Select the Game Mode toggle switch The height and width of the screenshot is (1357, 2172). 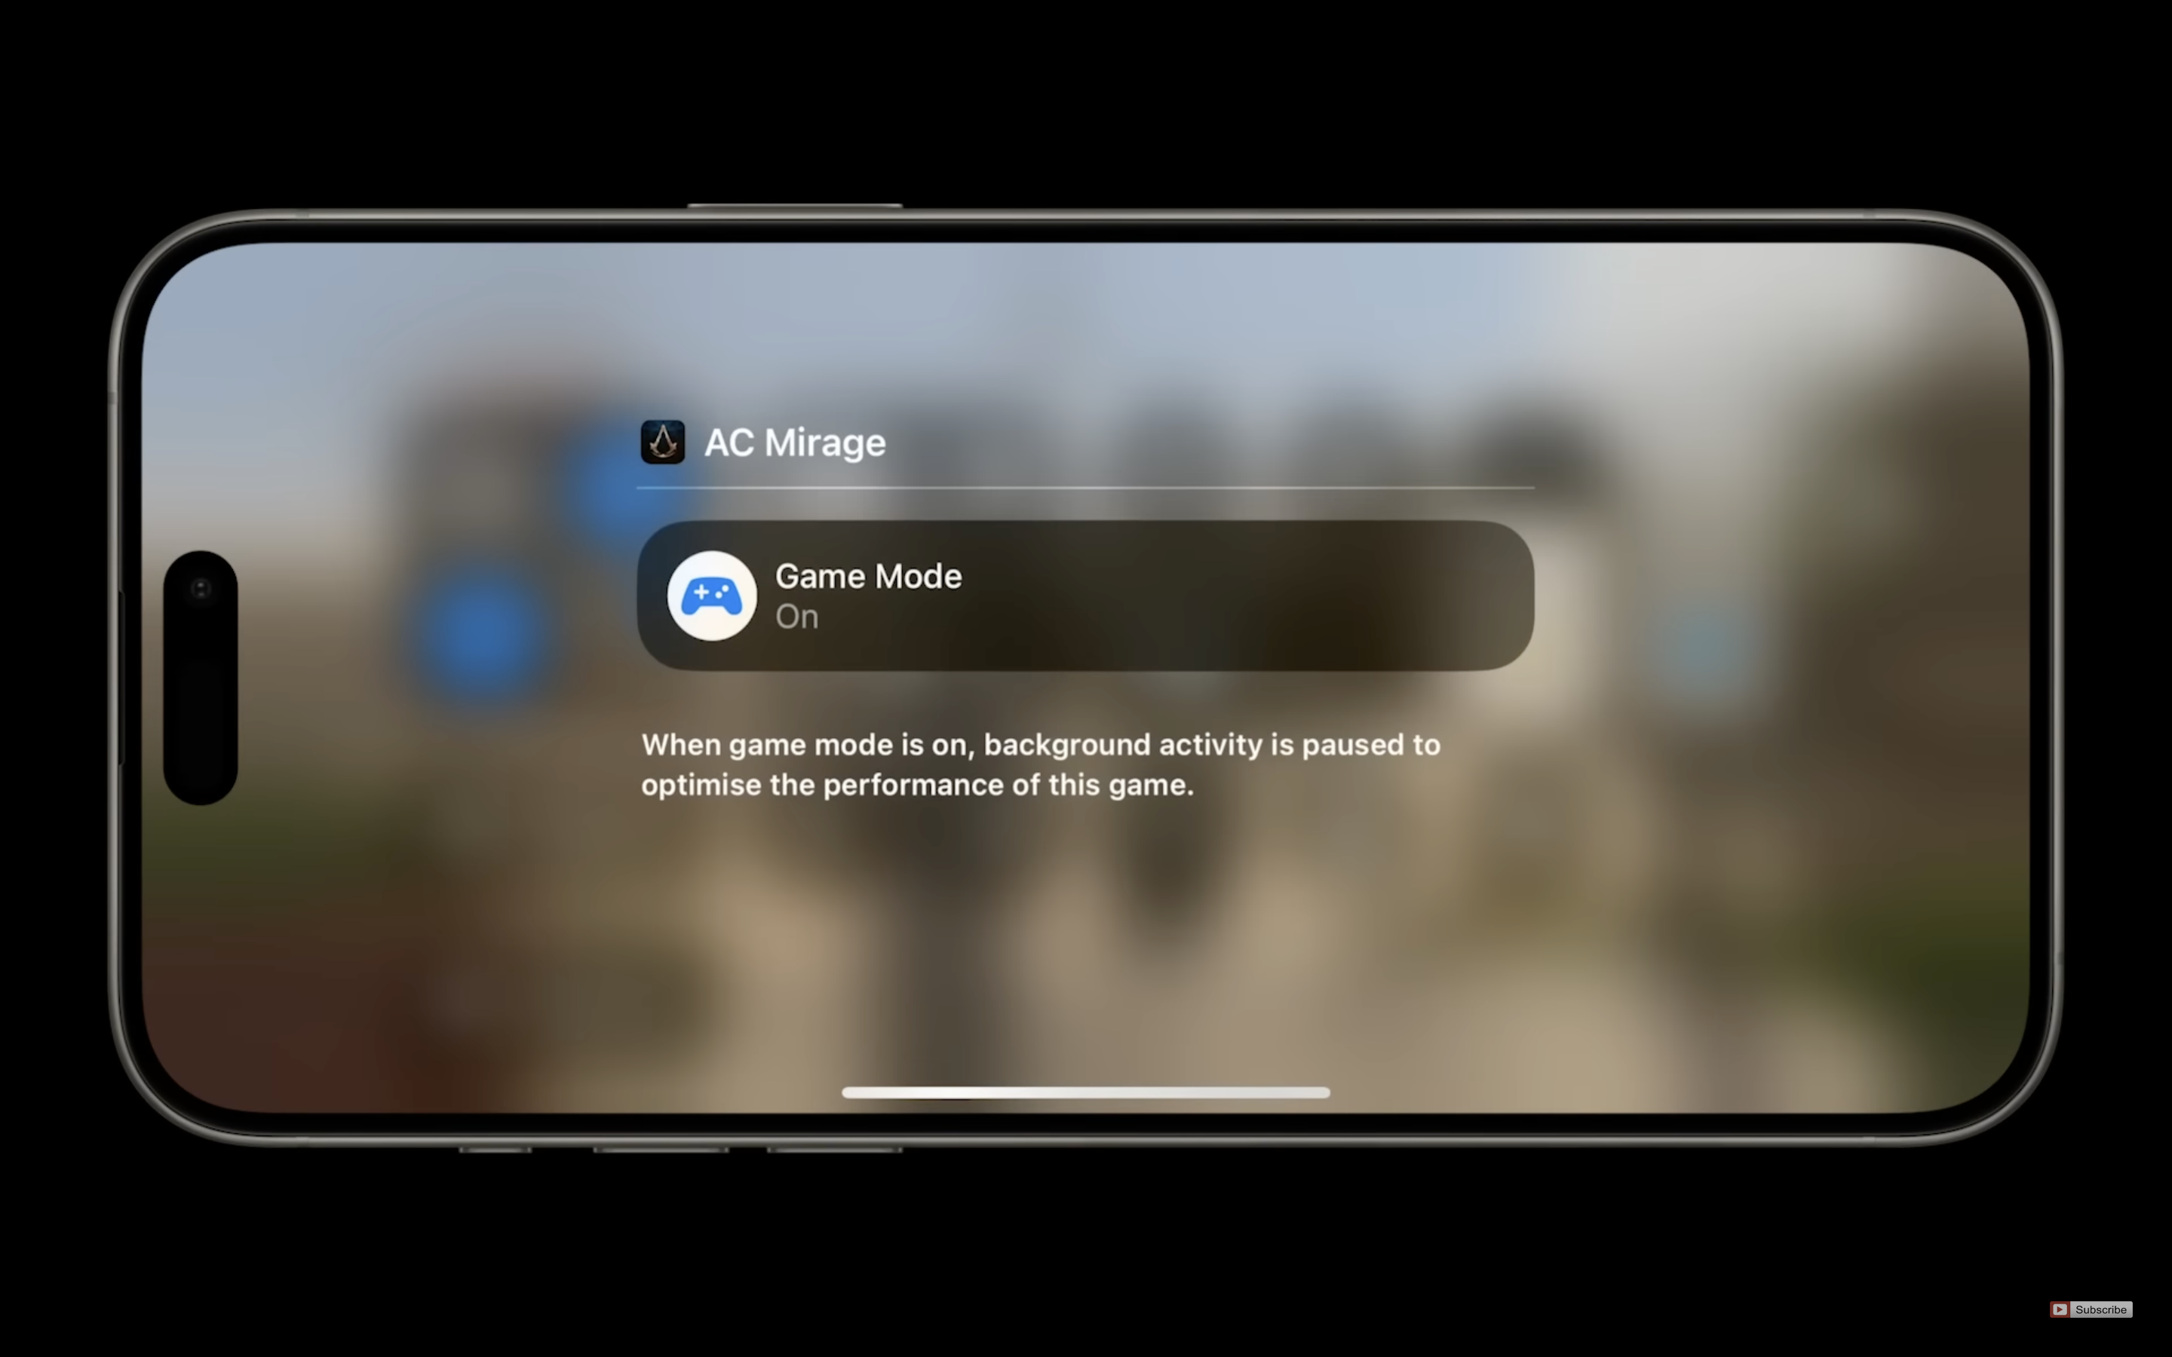(x=1087, y=594)
